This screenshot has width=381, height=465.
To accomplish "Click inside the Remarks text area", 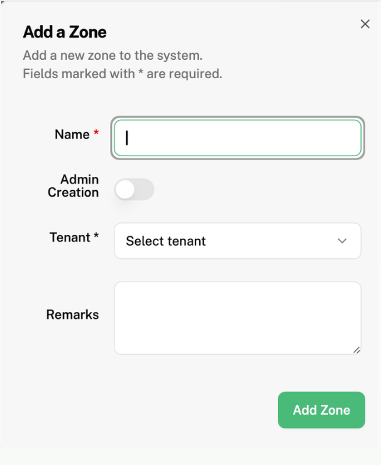I will [x=237, y=318].
